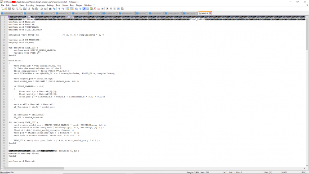
Task: Click the ANSI encoding status bar entry
Action: coord(284,172)
